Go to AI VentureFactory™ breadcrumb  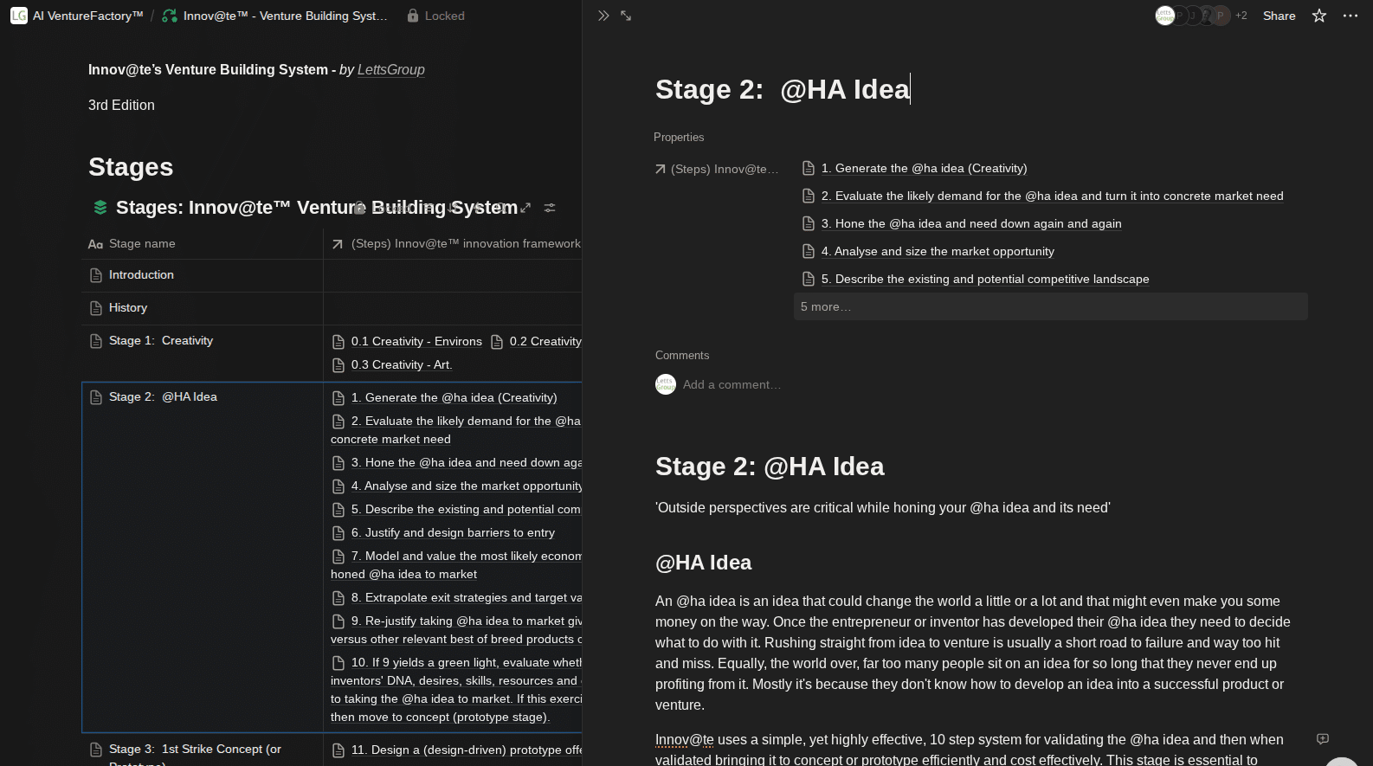[x=87, y=16]
